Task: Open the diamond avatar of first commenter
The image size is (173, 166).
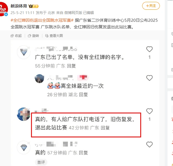Action: pyautogui.click(x=24, y=52)
